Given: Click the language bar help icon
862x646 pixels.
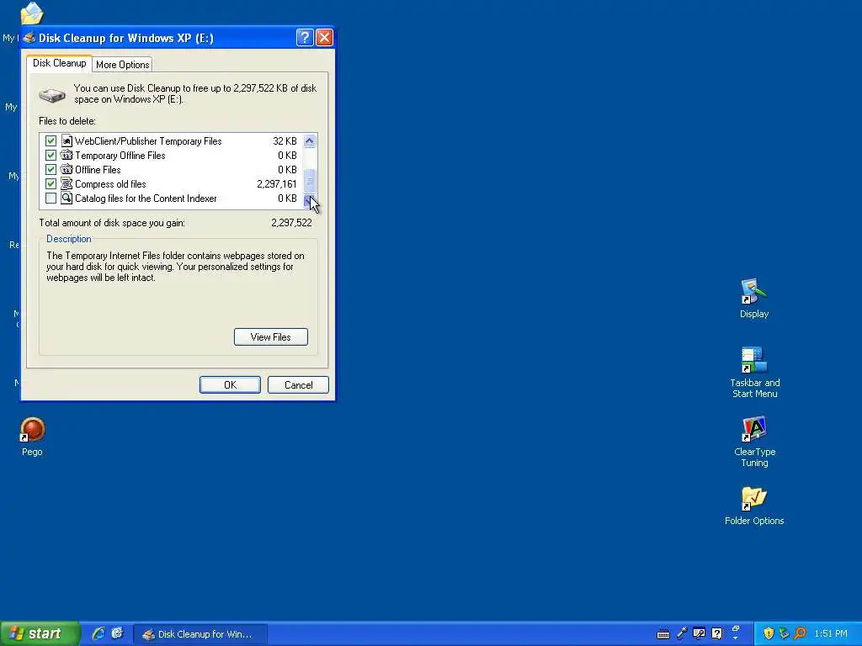Looking at the screenshot, I should tap(717, 633).
